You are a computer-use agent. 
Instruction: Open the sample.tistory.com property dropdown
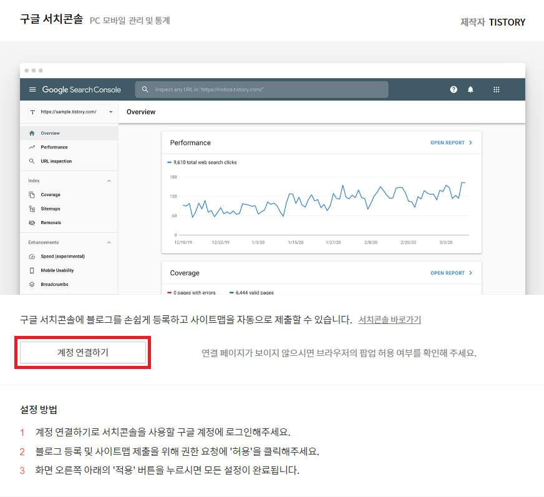coord(110,112)
